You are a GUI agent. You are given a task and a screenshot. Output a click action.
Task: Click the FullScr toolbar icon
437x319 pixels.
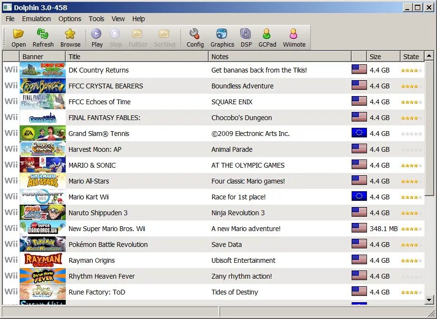pyautogui.click(x=137, y=34)
